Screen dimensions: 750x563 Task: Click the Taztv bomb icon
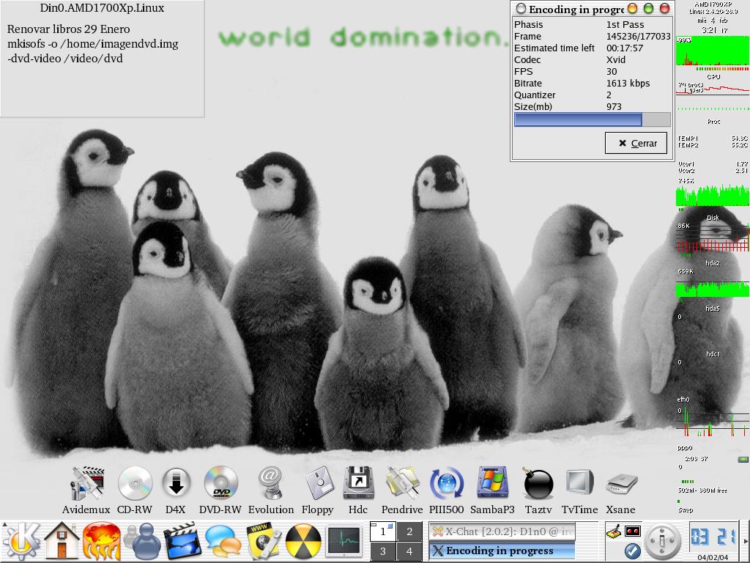(x=538, y=485)
